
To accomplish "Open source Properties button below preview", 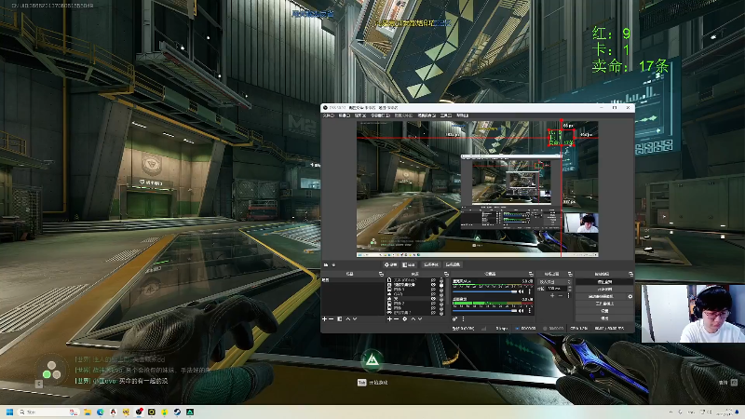I will click(390, 264).
